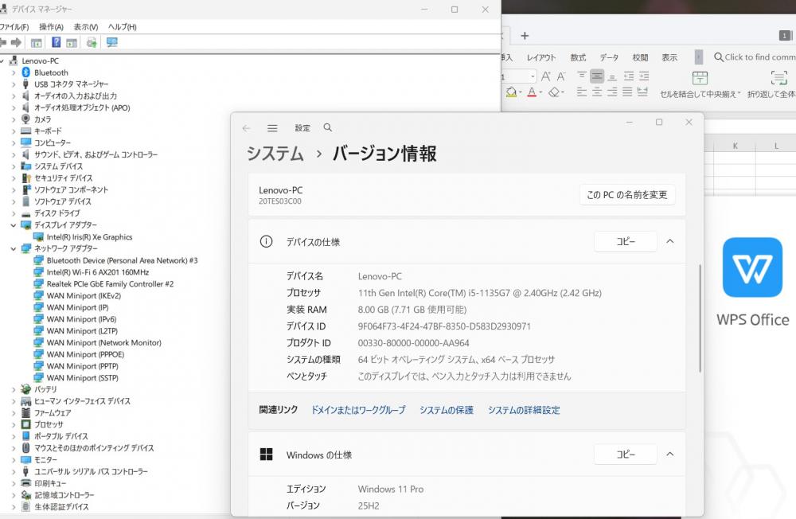The image size is (796, 519).
Task: Click the この PC の名前を変更 button
Action: click(626, 195)
